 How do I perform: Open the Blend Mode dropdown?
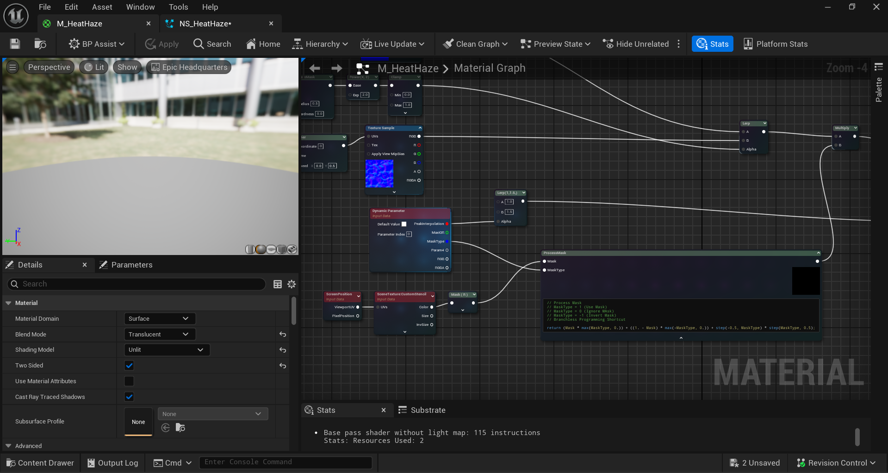159,334
